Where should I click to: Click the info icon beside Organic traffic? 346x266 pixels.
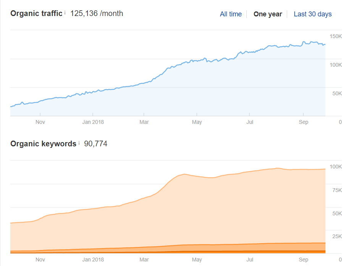click(x=65, y=13)
